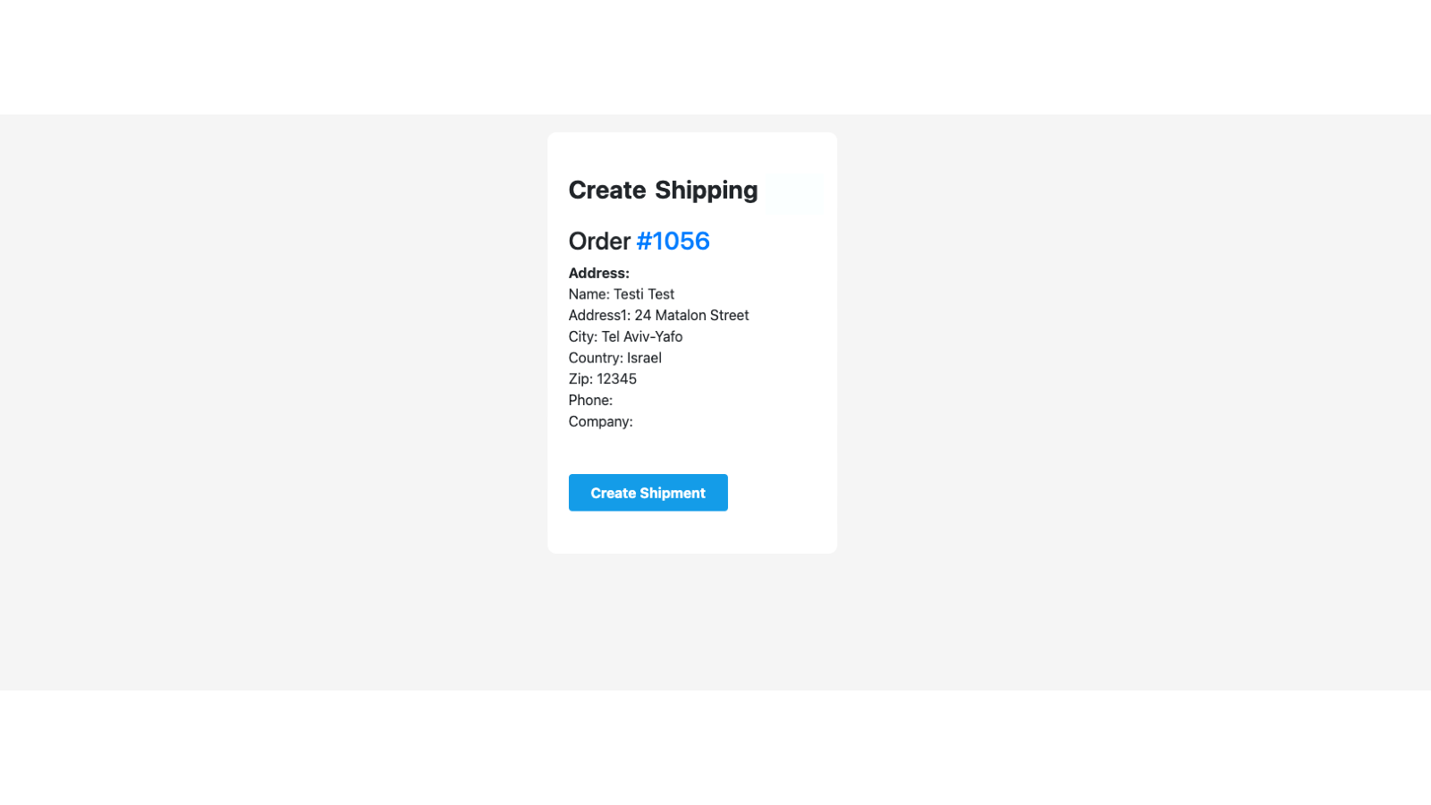Select the zip code "12345"

616,378
